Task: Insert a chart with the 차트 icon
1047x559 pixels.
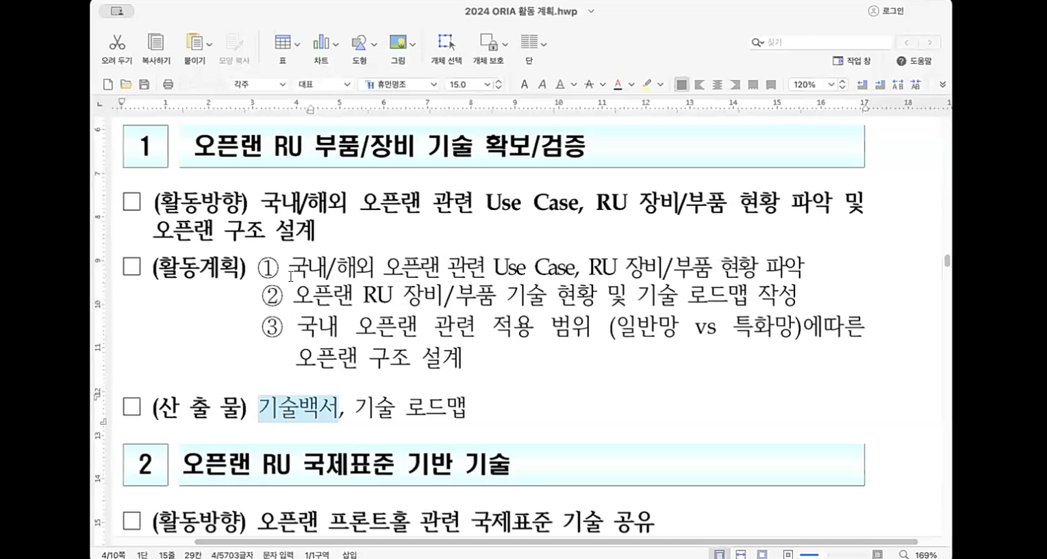Action: tap(320, 42)
